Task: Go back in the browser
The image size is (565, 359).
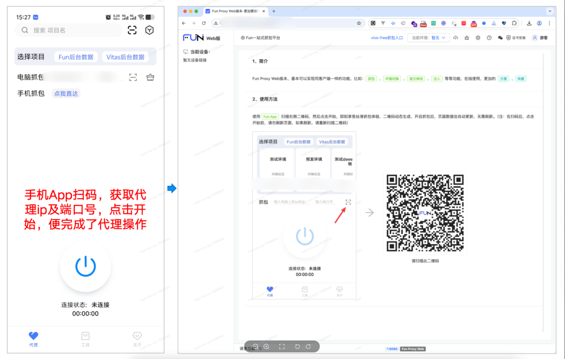Action: point(184,23)
